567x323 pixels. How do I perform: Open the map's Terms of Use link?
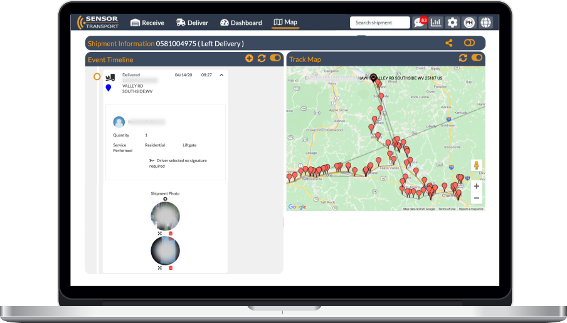tap(447, 209)
